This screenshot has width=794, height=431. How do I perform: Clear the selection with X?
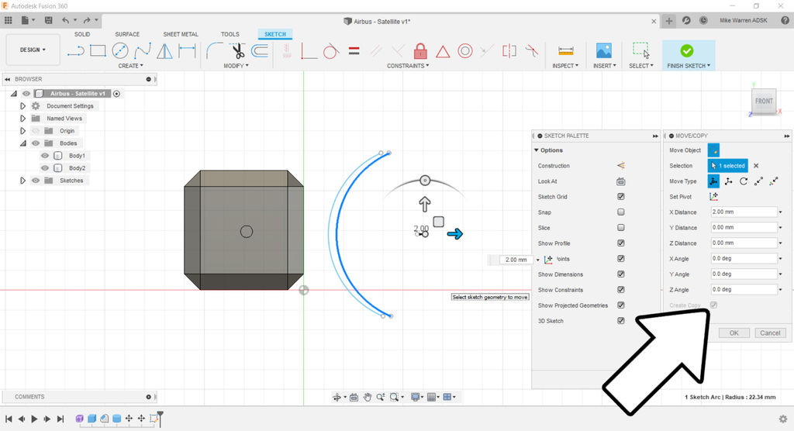click(756, 166)
